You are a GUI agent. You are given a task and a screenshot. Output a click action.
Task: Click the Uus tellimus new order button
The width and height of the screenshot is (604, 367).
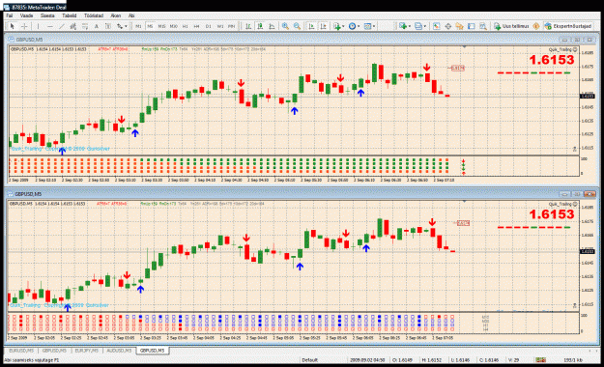pyautogui.click(x=511, y=26)
